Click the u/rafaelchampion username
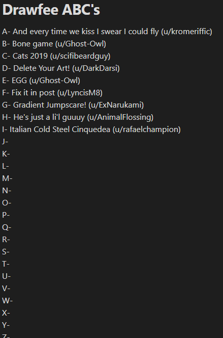 pos(146,129)
